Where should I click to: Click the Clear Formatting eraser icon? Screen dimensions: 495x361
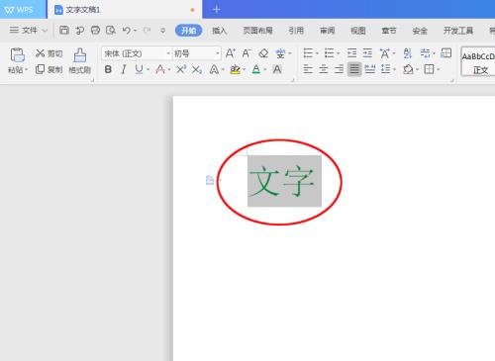coord(263,53)
